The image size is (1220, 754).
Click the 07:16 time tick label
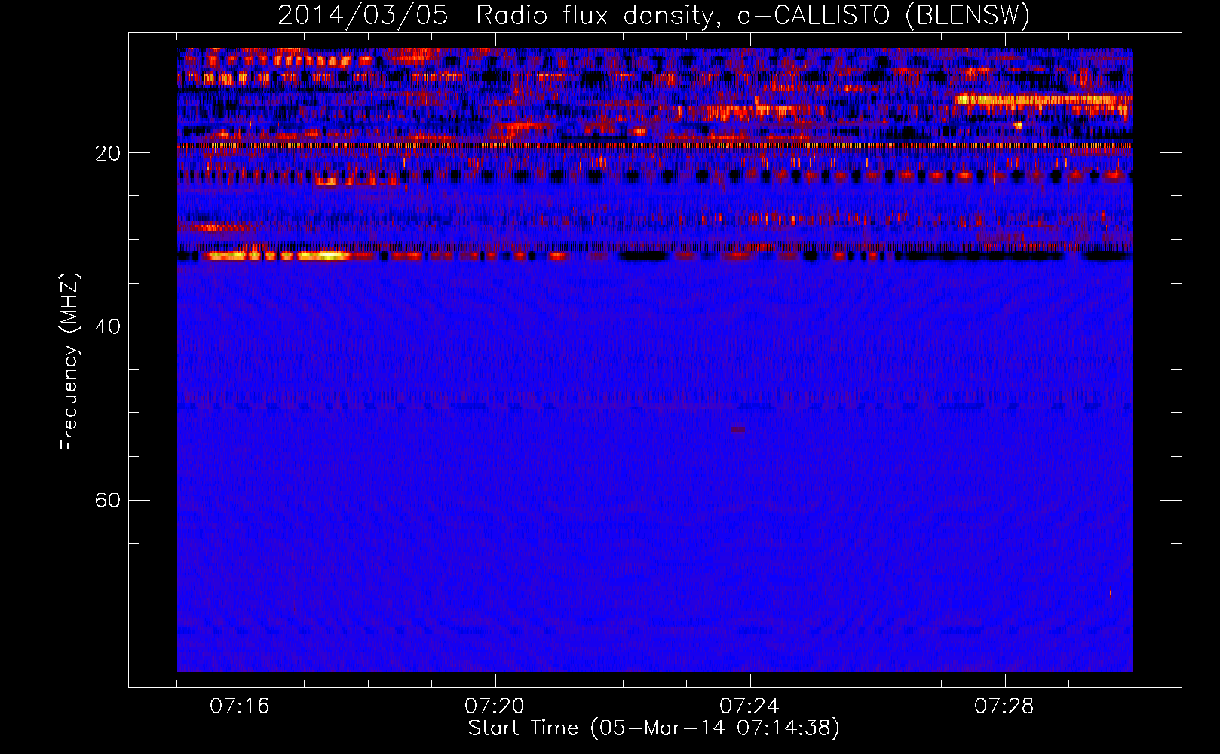click(x=240, y=706)
